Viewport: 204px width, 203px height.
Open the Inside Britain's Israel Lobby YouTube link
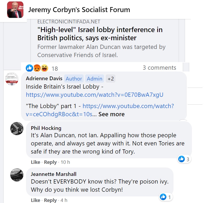pos(95,95)
